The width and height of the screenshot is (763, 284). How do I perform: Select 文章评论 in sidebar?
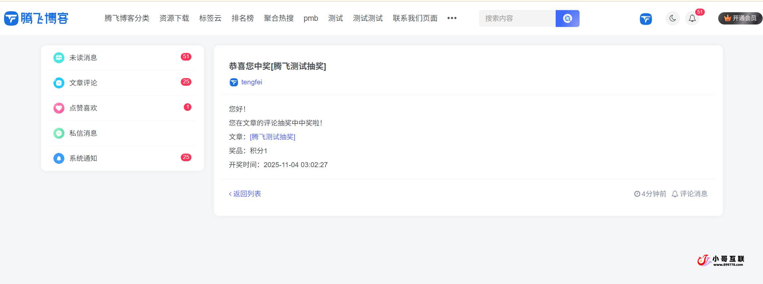(122, 83)
